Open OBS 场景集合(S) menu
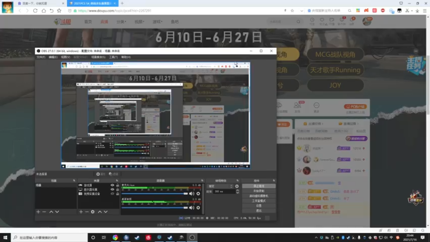430x242 pixels. [x=98, y=57]
